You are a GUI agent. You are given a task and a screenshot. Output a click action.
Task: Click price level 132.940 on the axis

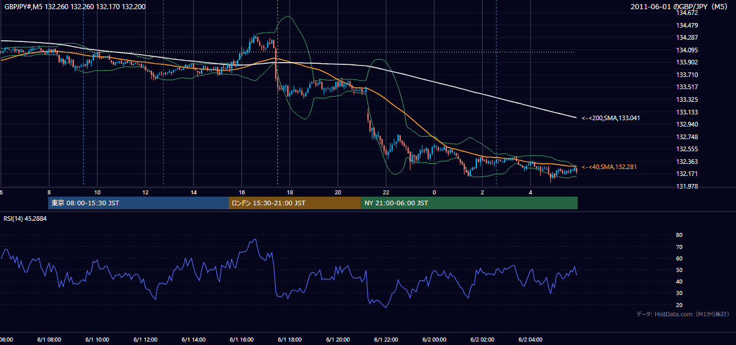pos(686,124)
